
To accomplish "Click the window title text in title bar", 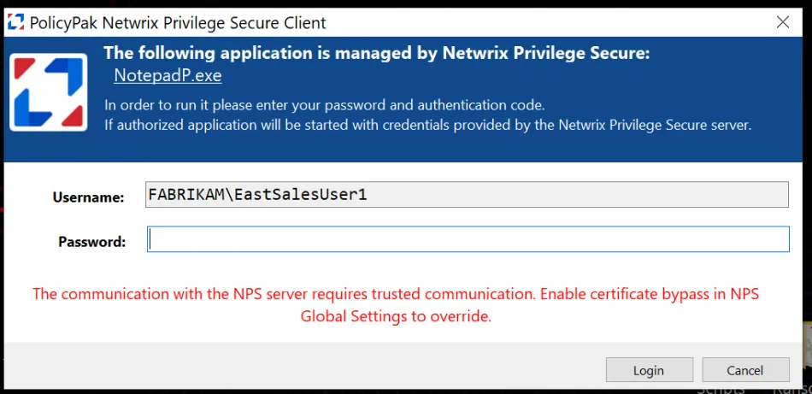I will tap(178, 23).
